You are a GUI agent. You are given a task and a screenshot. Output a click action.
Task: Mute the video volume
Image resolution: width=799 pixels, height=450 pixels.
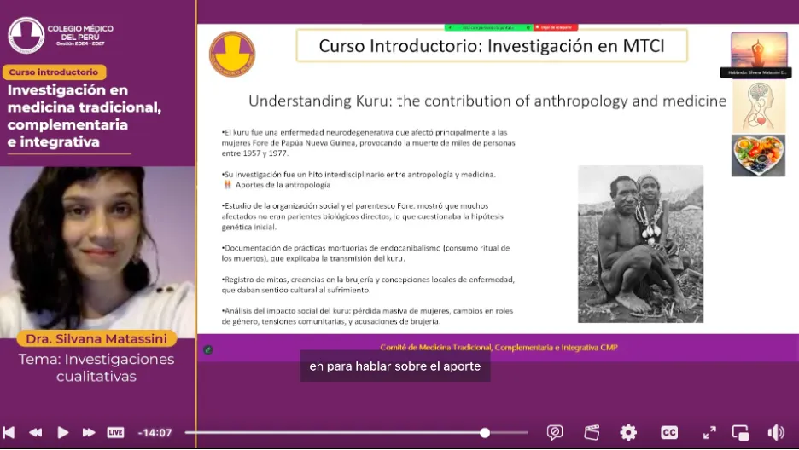click(775, 432)
